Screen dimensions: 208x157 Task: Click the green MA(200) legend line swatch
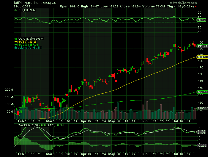tap(16, 45)
